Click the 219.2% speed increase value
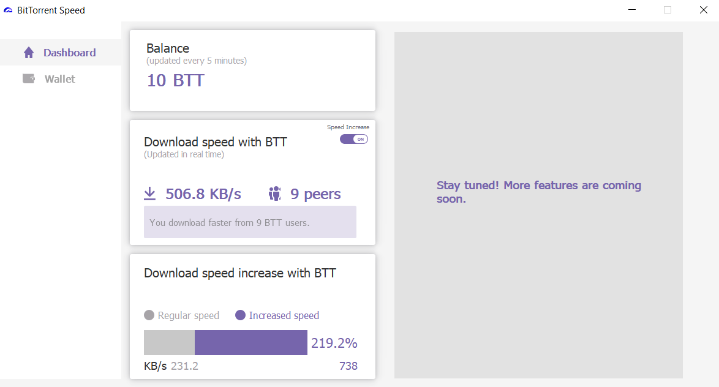 tap(334, 343)
